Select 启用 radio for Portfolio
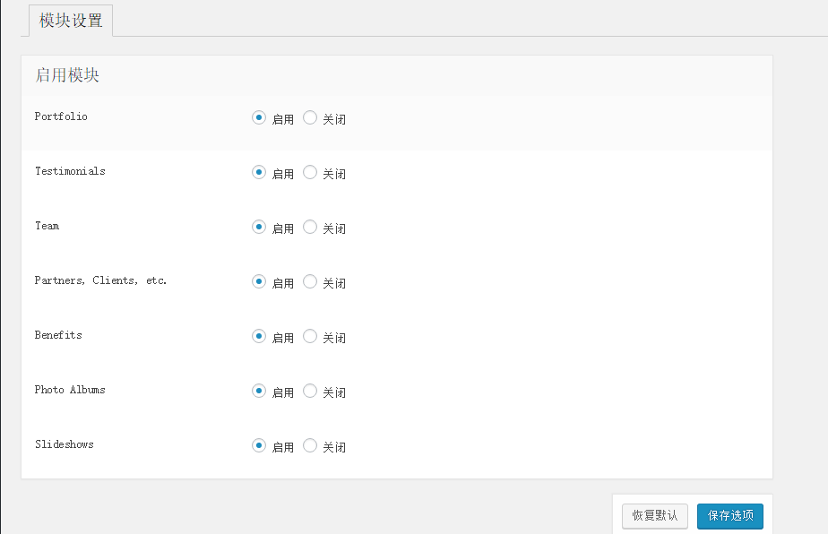 click(259, 117)
